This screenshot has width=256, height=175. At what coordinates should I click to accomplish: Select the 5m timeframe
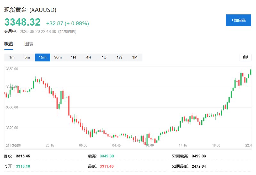[x=27, y=57]
